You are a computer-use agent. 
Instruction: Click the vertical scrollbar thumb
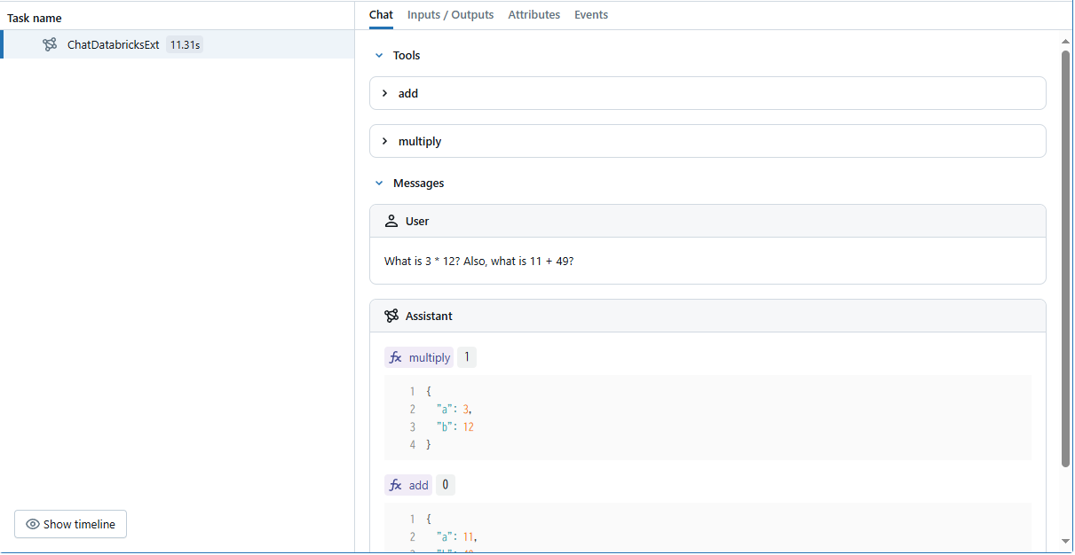point(1066,258)
